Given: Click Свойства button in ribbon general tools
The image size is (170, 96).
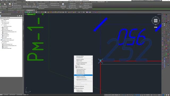Looking at the screenshot, I should tap(14, 4).
